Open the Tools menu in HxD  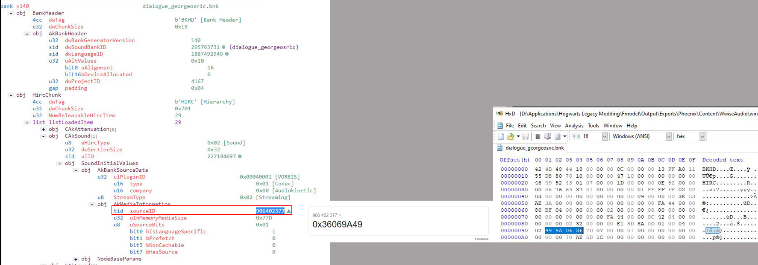click(x=593, y=126)
